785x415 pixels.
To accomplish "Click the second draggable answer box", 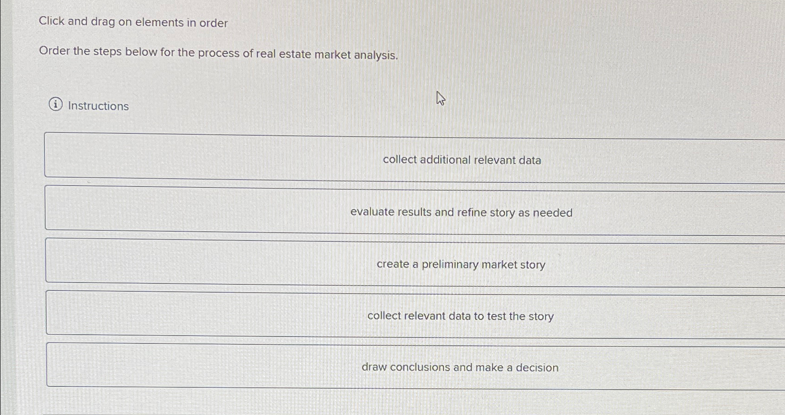I will click(416, 208).
